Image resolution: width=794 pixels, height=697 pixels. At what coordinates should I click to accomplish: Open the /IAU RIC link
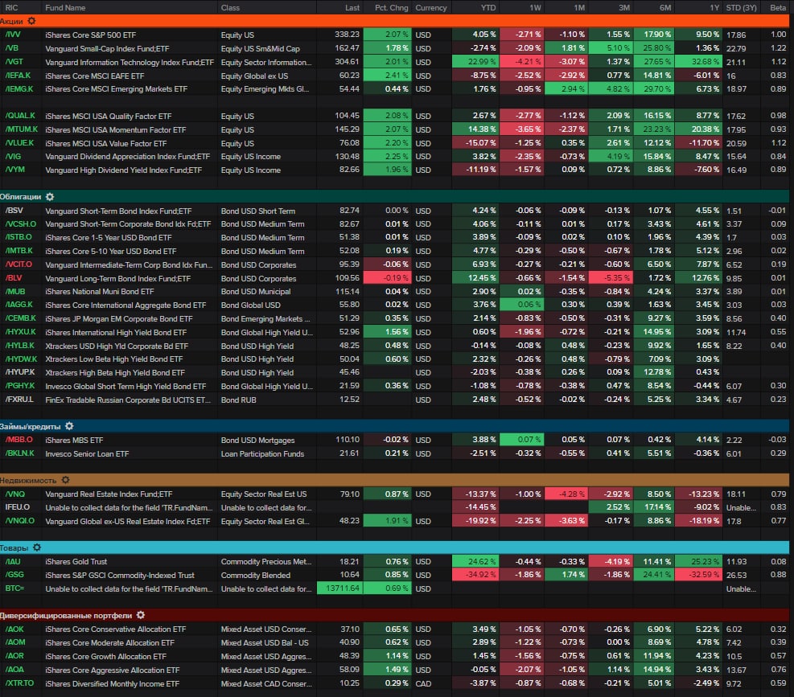tap(13, 561)
